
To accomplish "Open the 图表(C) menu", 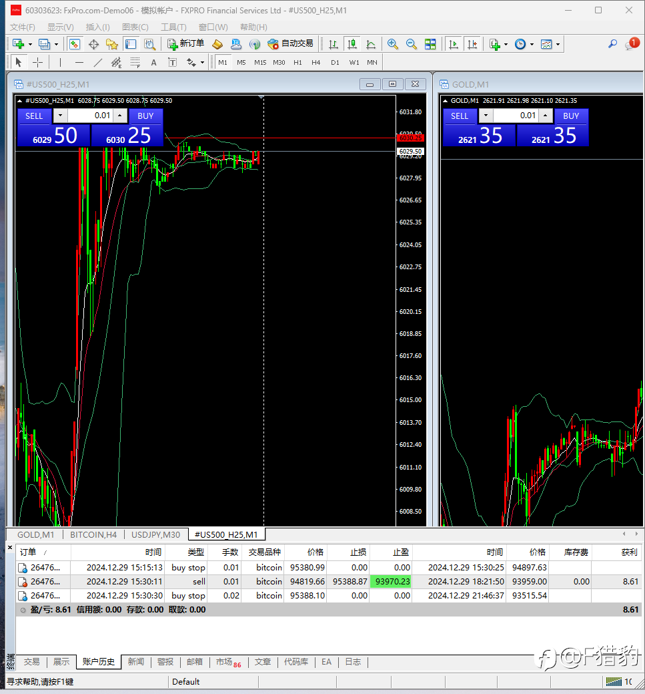I will tap(135, 27).
